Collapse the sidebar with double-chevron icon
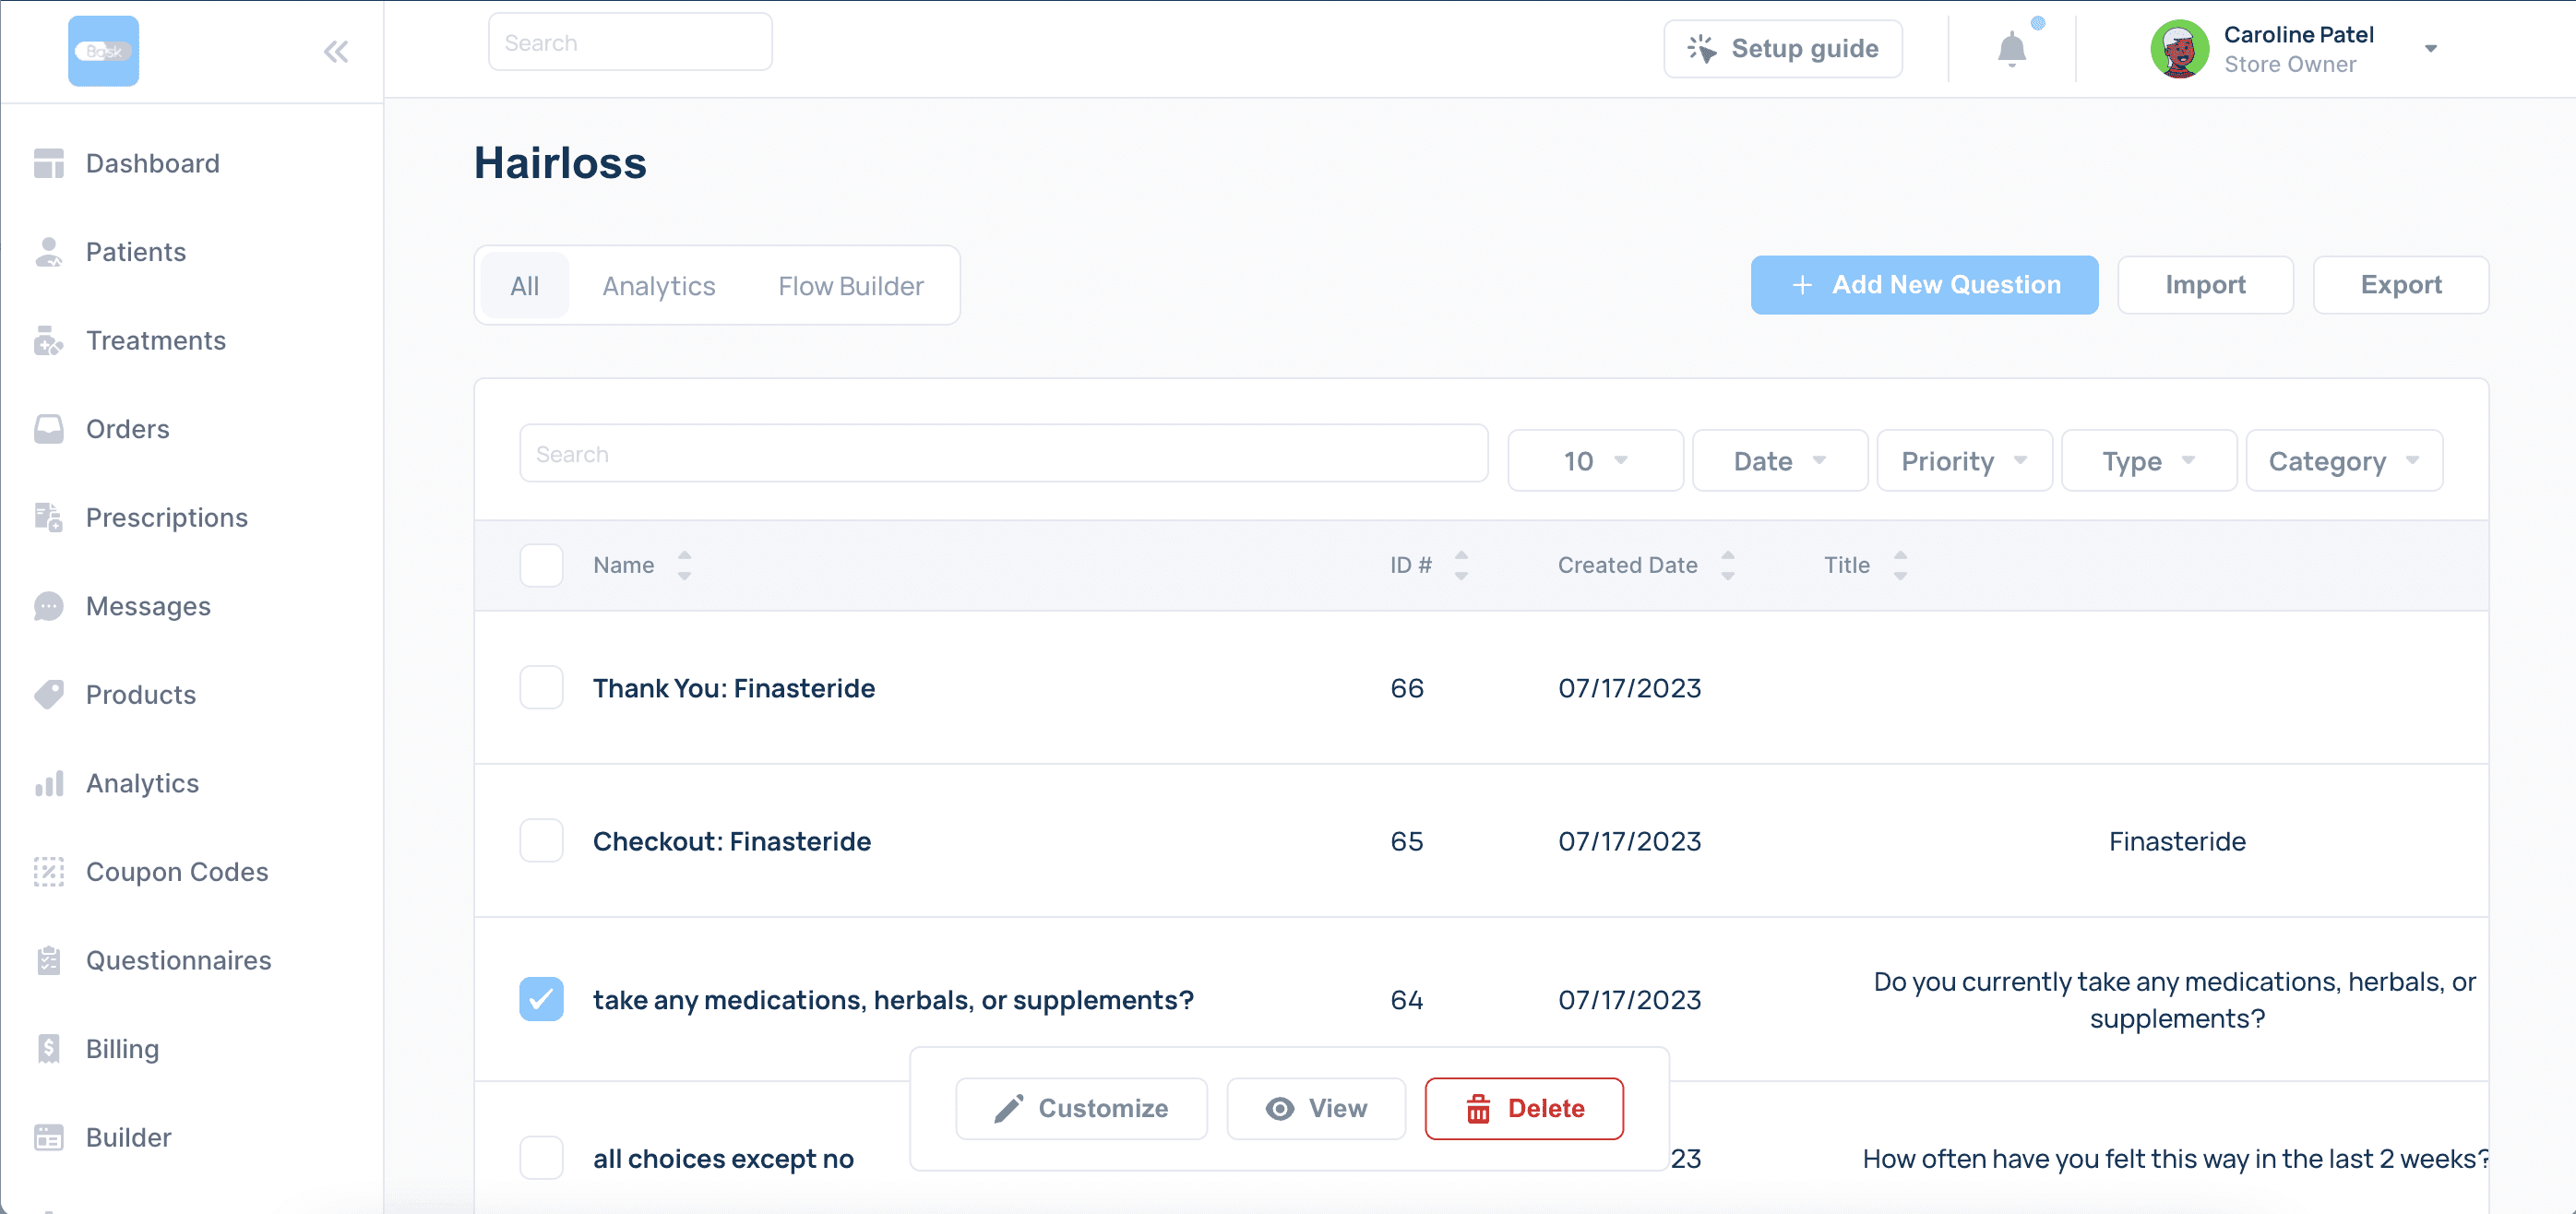The image size is (2576, 1214). tap(336, 52)
